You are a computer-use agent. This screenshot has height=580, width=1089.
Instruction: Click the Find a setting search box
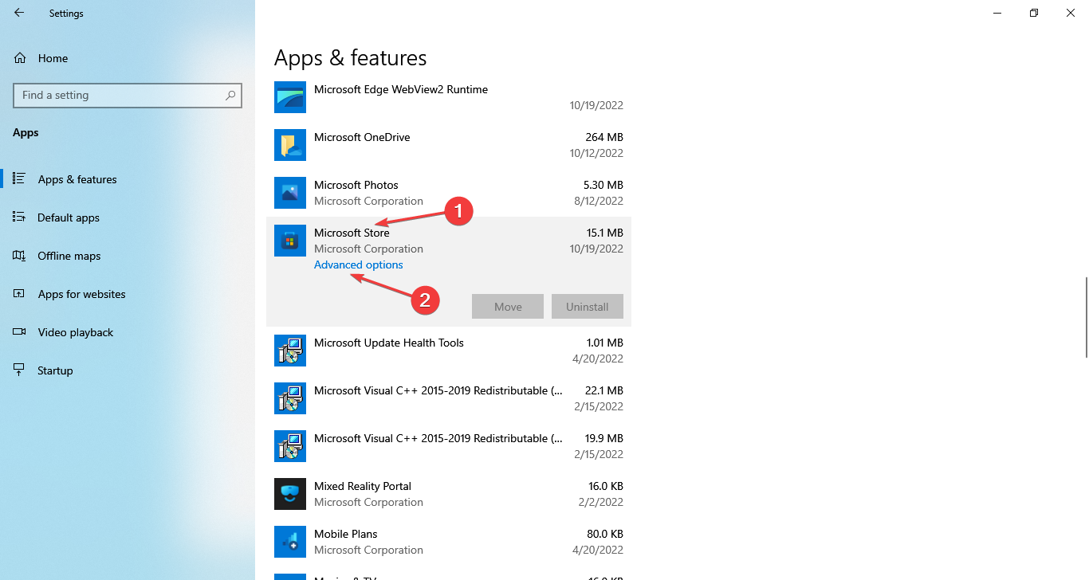point(128,95)
